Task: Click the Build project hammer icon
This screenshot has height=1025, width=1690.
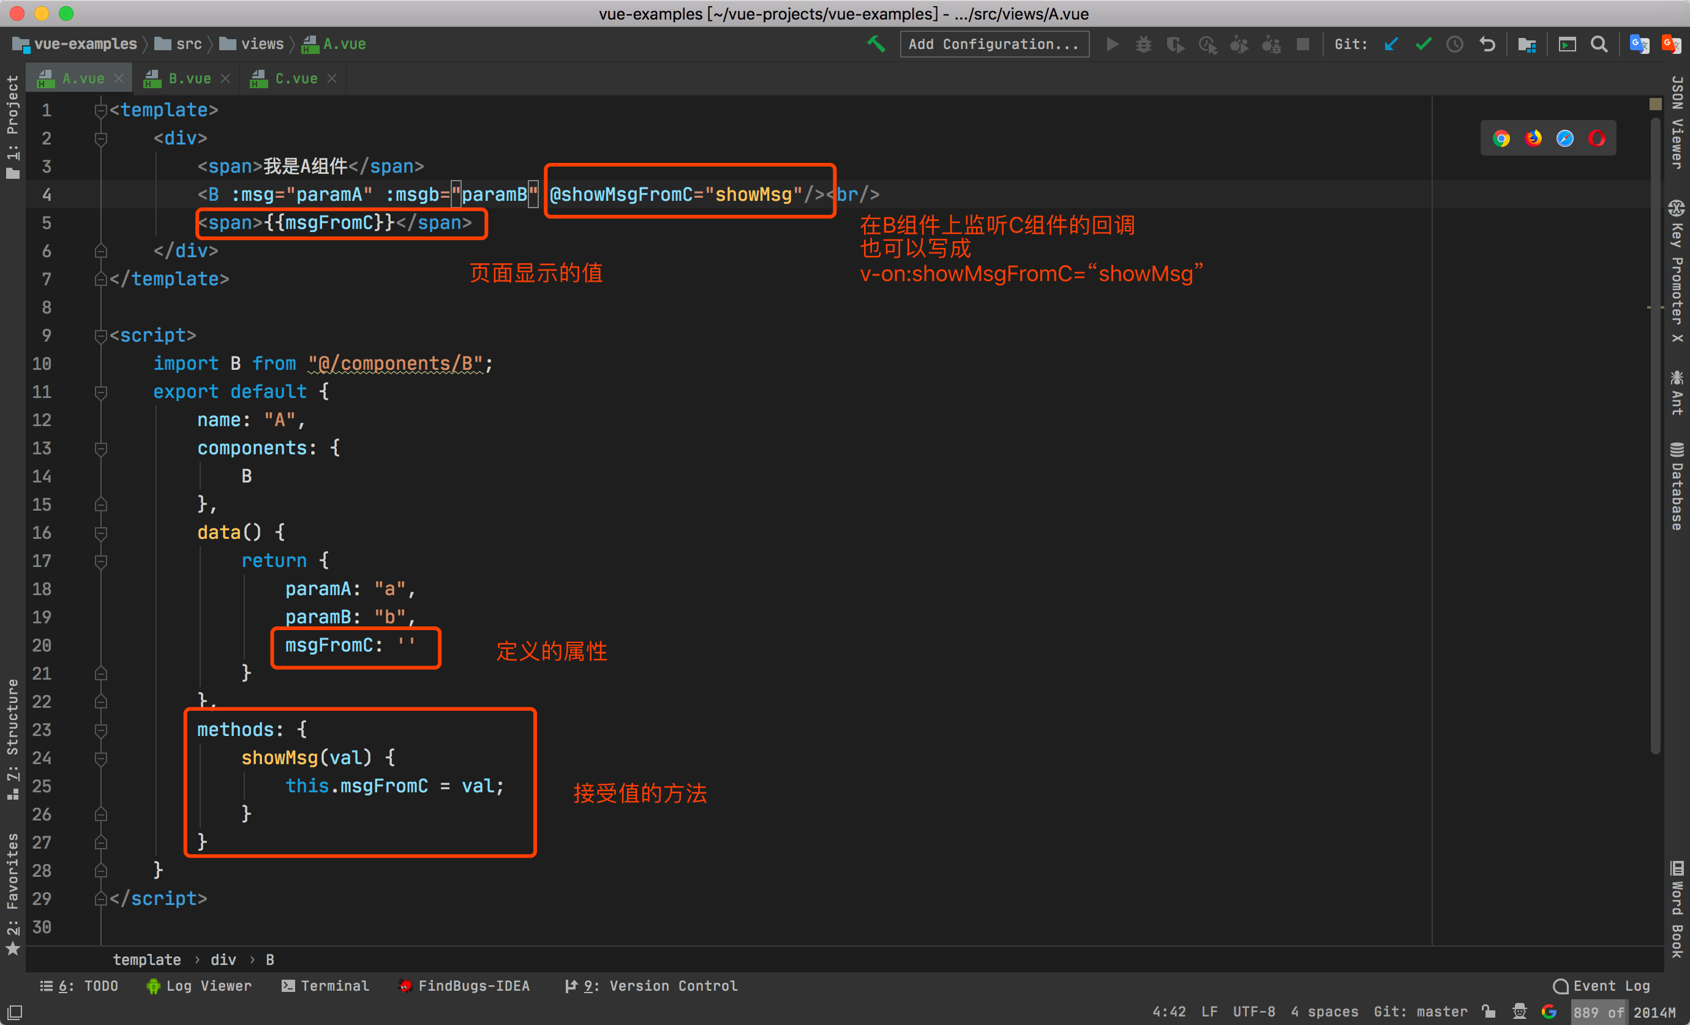Action: tap(876, 44)
